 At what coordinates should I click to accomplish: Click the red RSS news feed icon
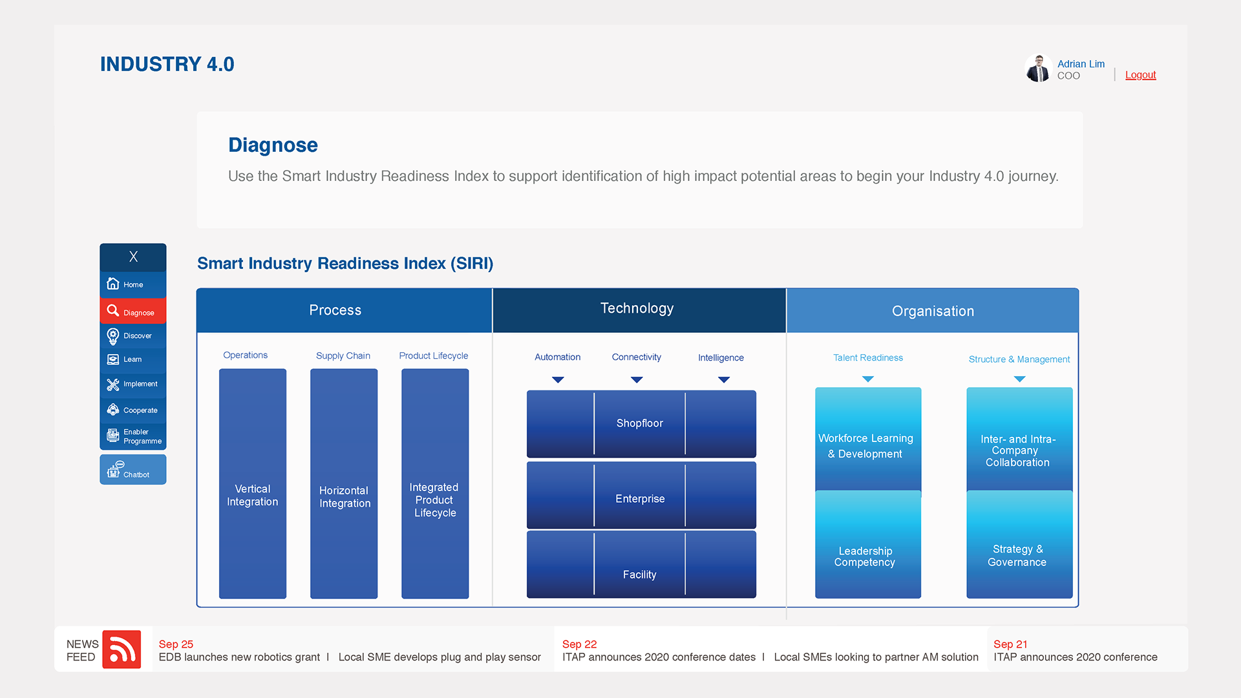tap(122, 650)
